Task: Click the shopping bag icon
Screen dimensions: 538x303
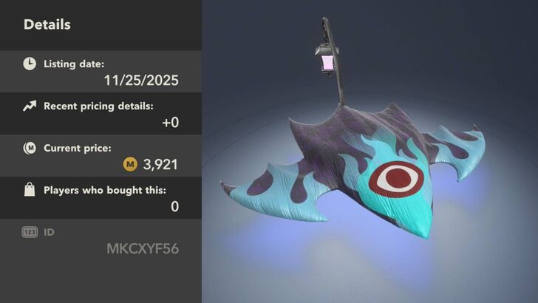Action: 30,189
